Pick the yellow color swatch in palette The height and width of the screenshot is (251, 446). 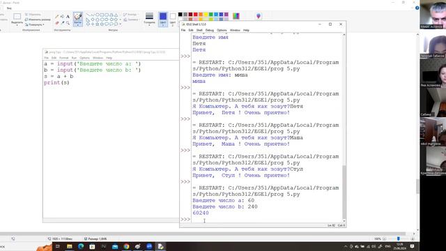click(x=206, y=15)
